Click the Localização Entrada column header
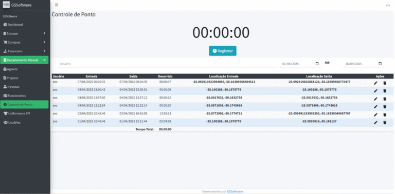 click(224, 76)
